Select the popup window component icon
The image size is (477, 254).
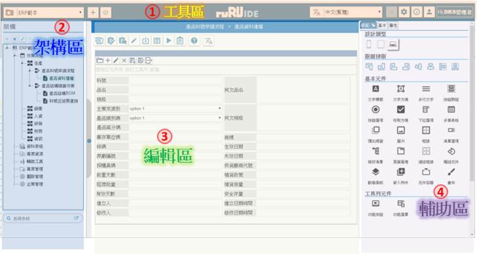[376, 130]
